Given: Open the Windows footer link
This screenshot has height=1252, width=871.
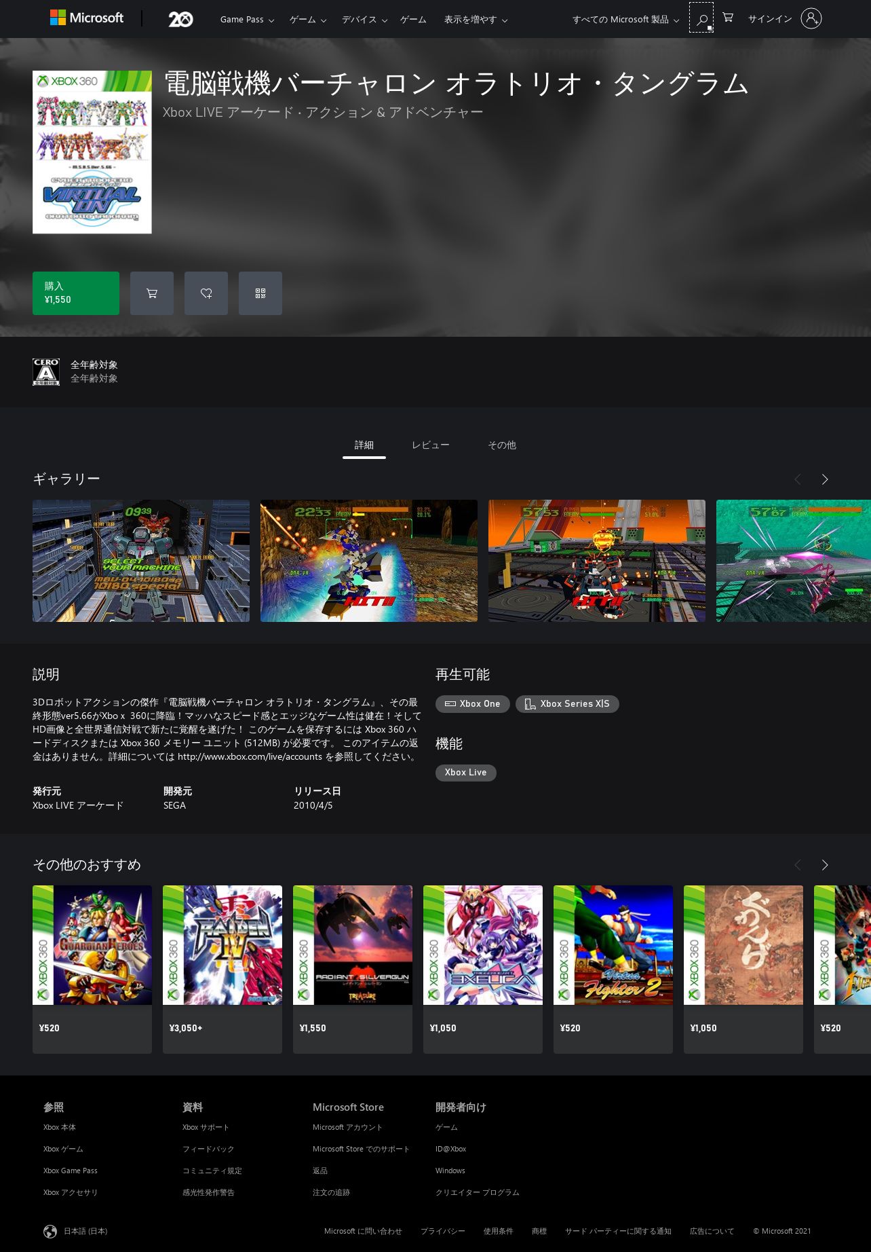Looking at the screenshot, I should pyautogui.click(x=450, y=1171).
